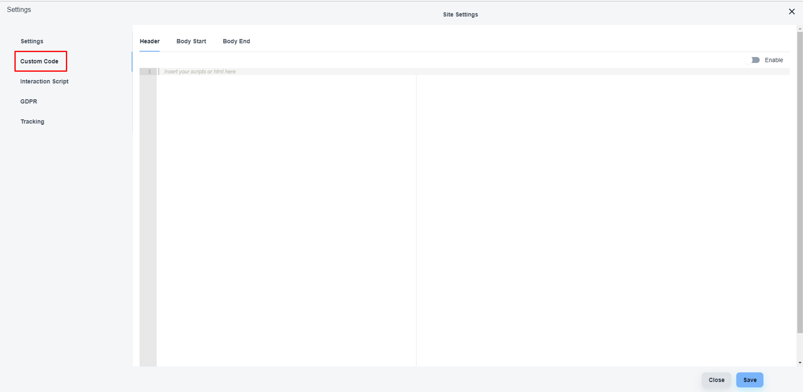Viewport: 803px width, 392px height.
Task: Open the Settings section in the sidebar
Action: click(x=32, y=41)
